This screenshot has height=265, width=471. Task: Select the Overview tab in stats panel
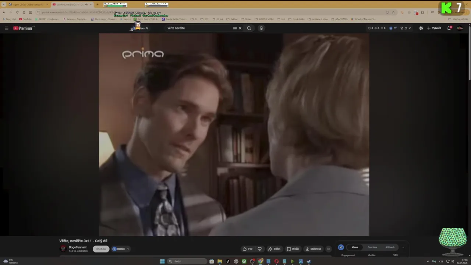372,247
